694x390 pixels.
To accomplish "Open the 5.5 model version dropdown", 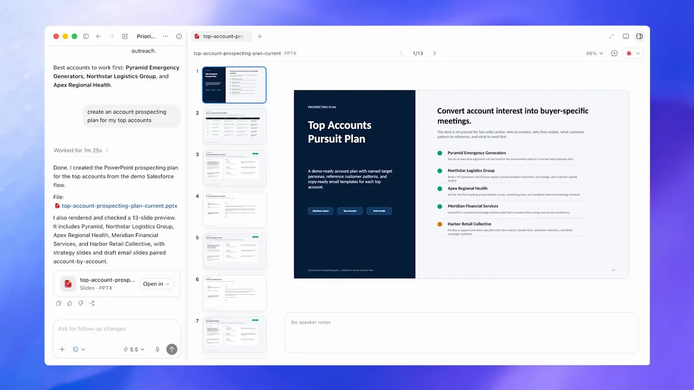I will pyautogui.click(x=134, y=349).
